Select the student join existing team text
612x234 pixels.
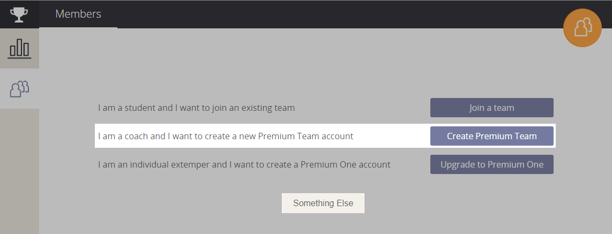click(196, 108)
